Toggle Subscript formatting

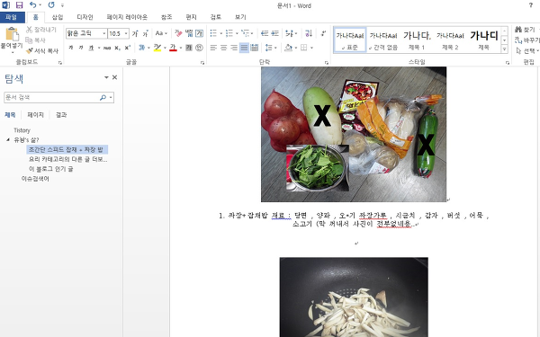point(117,48)
